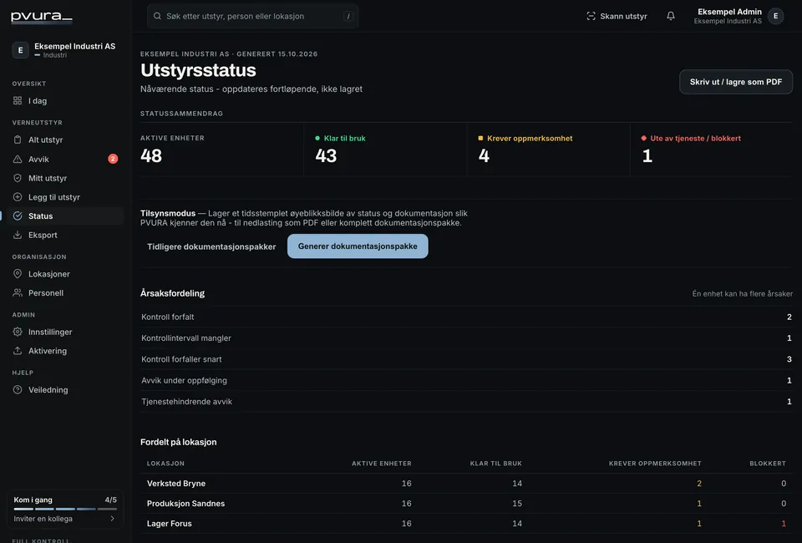Open the Eksempel Industri AS organization switcher
This screenshot has width=802, height=543.
tap(65, 50)
